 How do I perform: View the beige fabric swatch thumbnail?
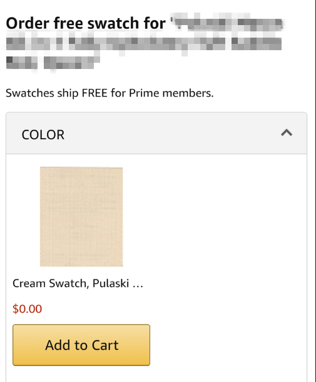pos(81,216)
